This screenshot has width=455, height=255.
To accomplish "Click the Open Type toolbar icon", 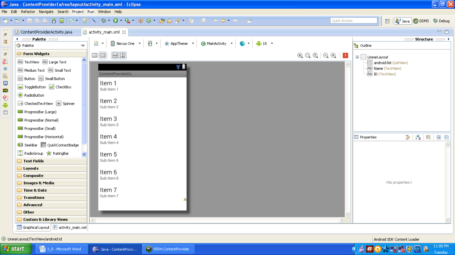I will 162,21.
